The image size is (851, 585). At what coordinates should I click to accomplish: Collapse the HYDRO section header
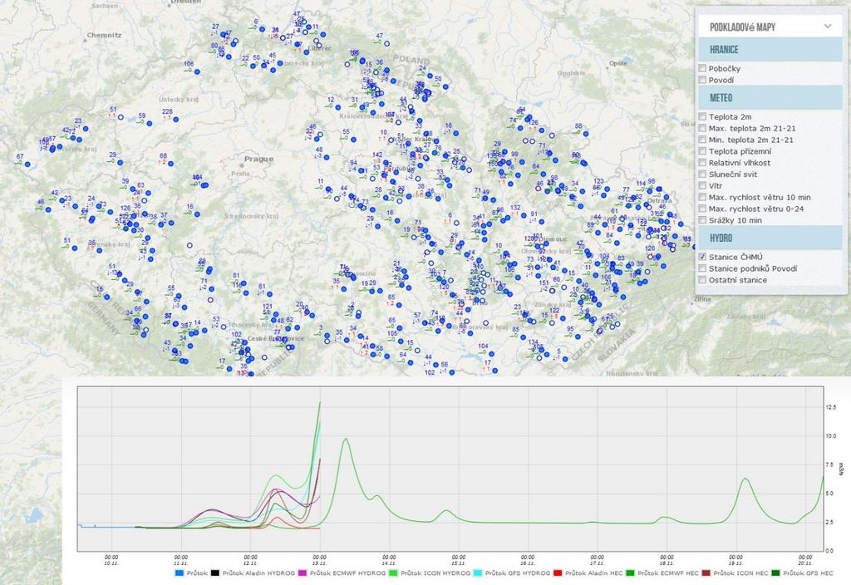pos(770,238)
